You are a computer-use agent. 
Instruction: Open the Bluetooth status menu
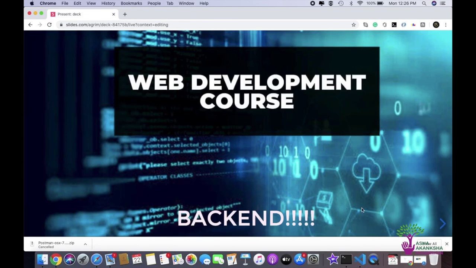pos(351,3)
